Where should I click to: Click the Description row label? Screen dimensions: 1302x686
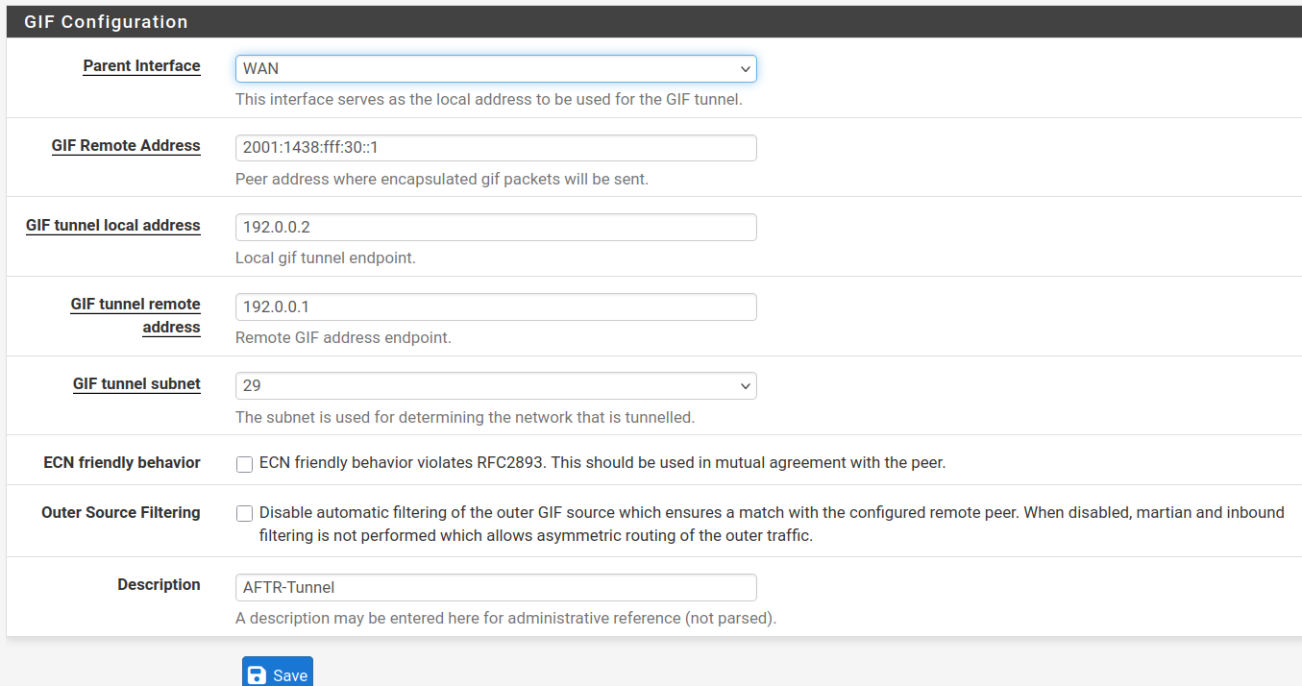[x=159, y=585]
